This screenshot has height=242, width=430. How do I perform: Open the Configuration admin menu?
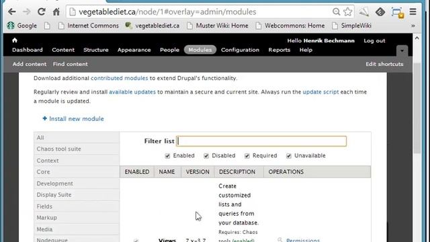coord(240,50)
